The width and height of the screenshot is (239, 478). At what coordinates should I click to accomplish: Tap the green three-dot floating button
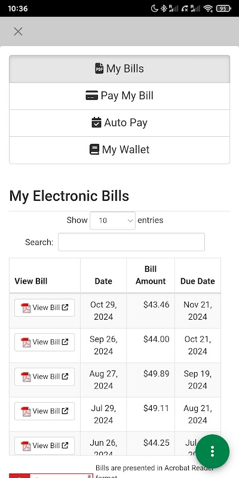[x=212, y=451]
